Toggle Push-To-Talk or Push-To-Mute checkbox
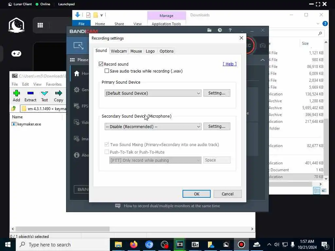This screenshot has height=251, width=335. pyautogui.click(x=107, y=152)
